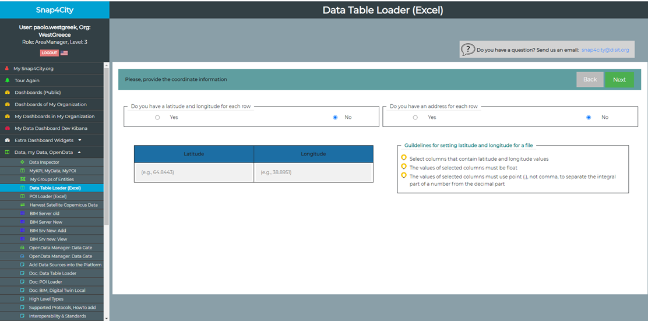The height and width of the screenshot is (321, 648).
Task: Click the Harvest Satellite Copernicus Data arrows icon
Action: pyautogui.click(x=22, y=205)
